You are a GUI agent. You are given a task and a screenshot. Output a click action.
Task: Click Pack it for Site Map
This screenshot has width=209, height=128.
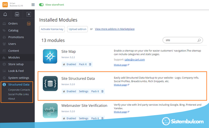coord(83,64)
